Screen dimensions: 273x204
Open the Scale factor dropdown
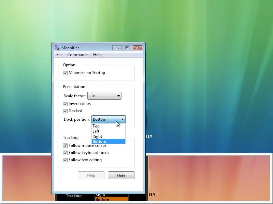(104, 96)
